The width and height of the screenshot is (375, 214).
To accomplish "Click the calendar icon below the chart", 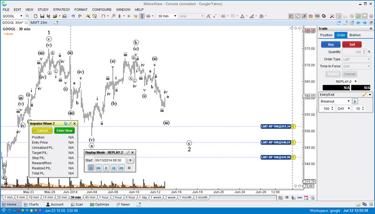I will click(306, 198).
